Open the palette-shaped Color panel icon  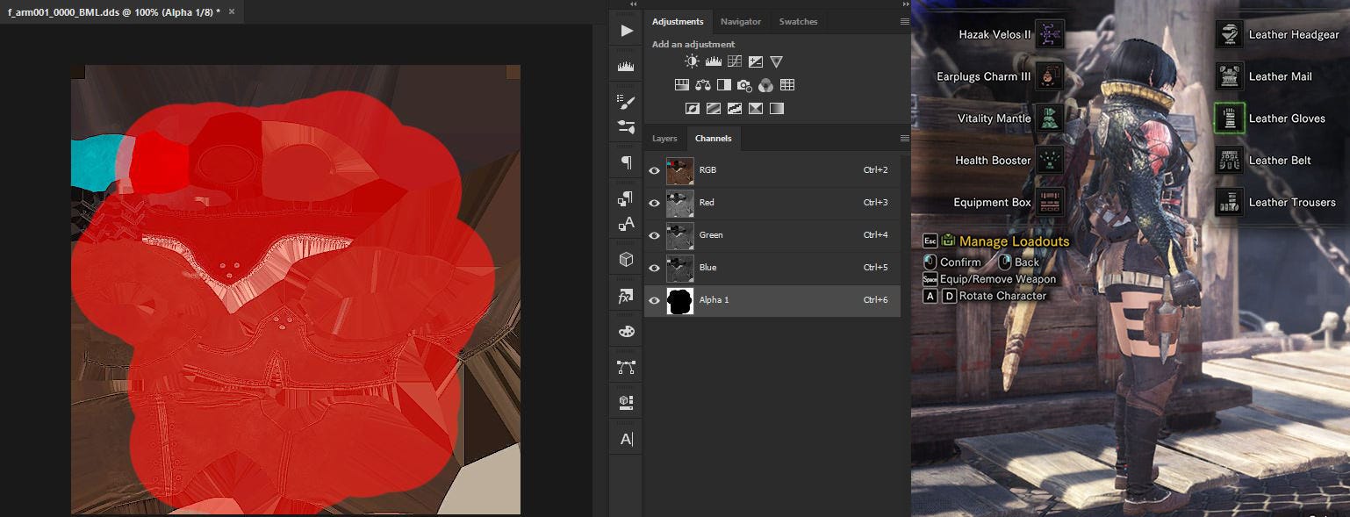(626, 331)
